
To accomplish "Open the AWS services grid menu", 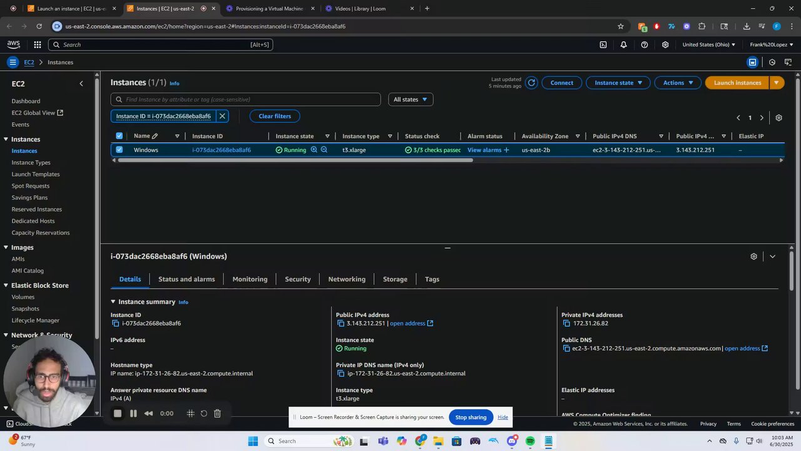I will click(x=38, y=44).
